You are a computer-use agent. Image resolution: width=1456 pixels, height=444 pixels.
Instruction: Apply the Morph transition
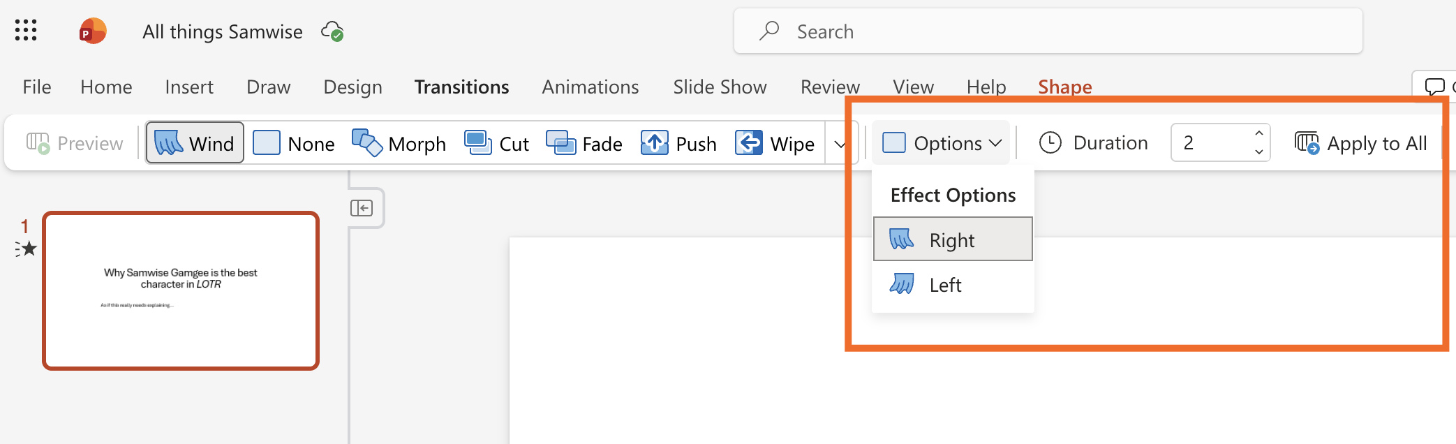point(399,143)
